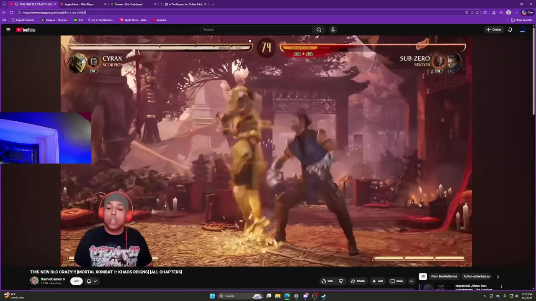Image resolution: width=536 pixels, height=301 pixels.
Task: Click the Windows taskbar search box
Action: tap(240, 296)
